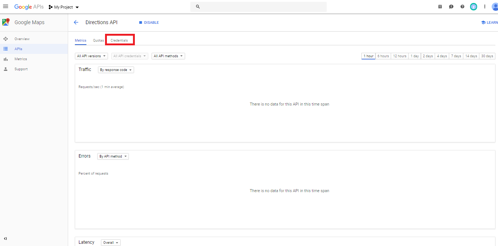Open the LEARN link

pos(489,23)
